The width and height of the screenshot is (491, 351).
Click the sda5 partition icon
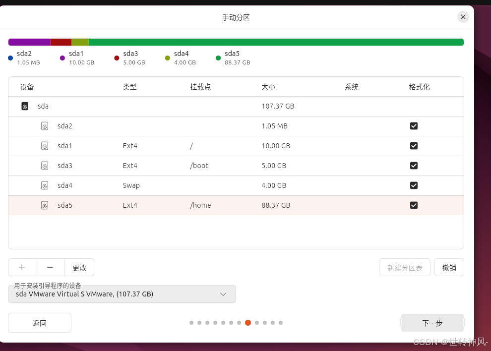click(45, 205)
